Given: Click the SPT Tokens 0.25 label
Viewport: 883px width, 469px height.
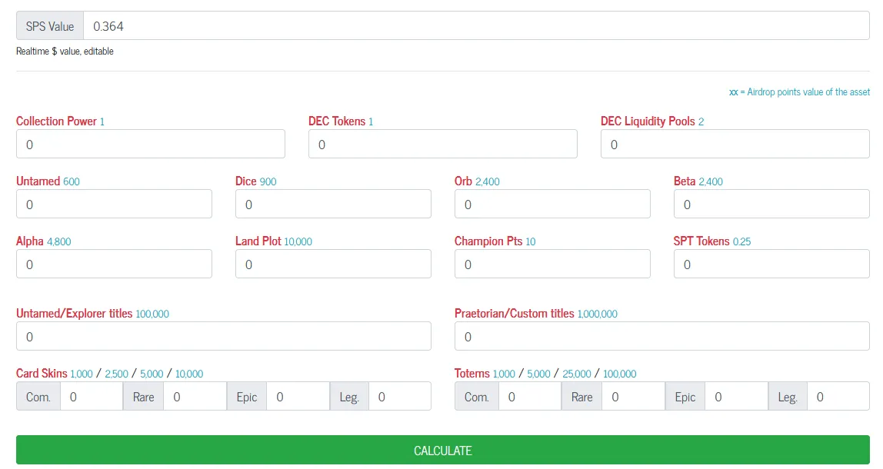Looking at the screenshot, I should pyautogui.click(x=712, y=241).
